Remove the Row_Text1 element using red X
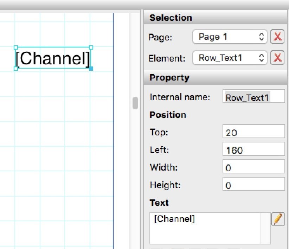 click(x=277, y=58)
